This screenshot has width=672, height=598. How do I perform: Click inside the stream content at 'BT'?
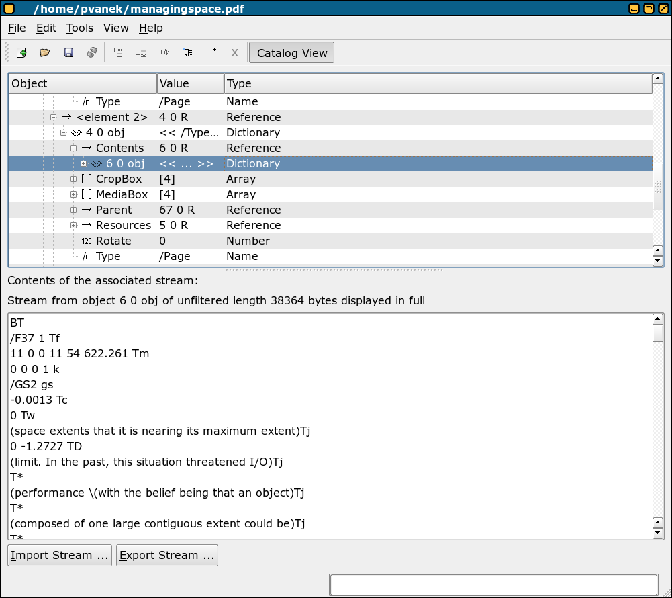(17, 323)
